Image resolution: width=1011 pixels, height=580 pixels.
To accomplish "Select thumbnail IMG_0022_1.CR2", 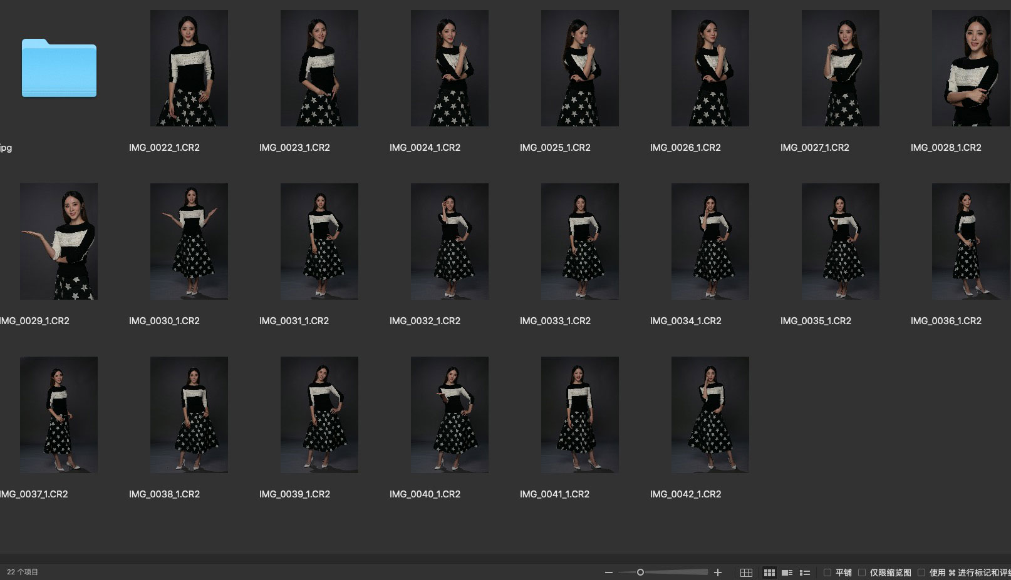I will (189, 68).
